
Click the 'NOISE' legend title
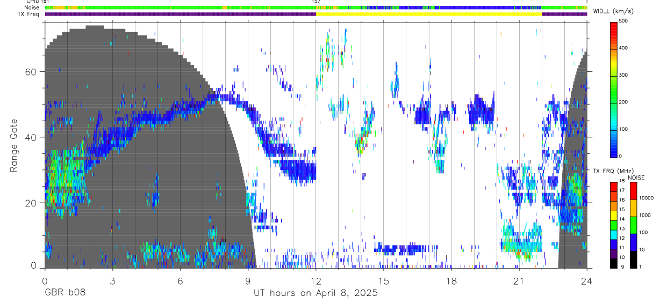pos(636,177)
